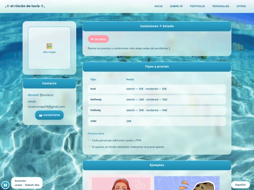Click the 'chibi' price row
Screen dimensions: 254x190
pyautogui.click(x=157, y=121)
